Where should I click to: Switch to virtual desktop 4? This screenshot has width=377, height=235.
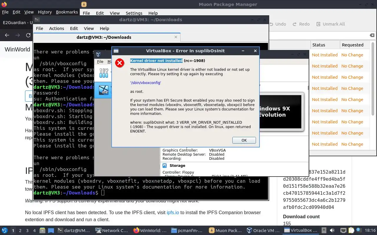point(34,231)
